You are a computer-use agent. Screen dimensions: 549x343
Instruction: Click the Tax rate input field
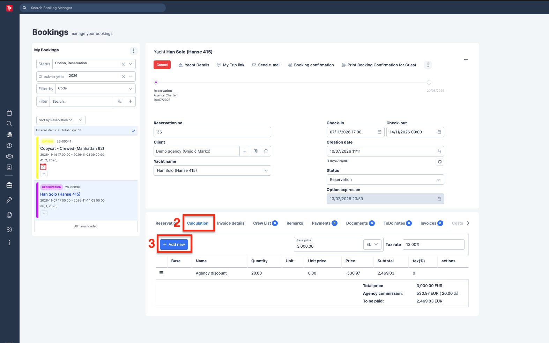click(x=433, y=245)
